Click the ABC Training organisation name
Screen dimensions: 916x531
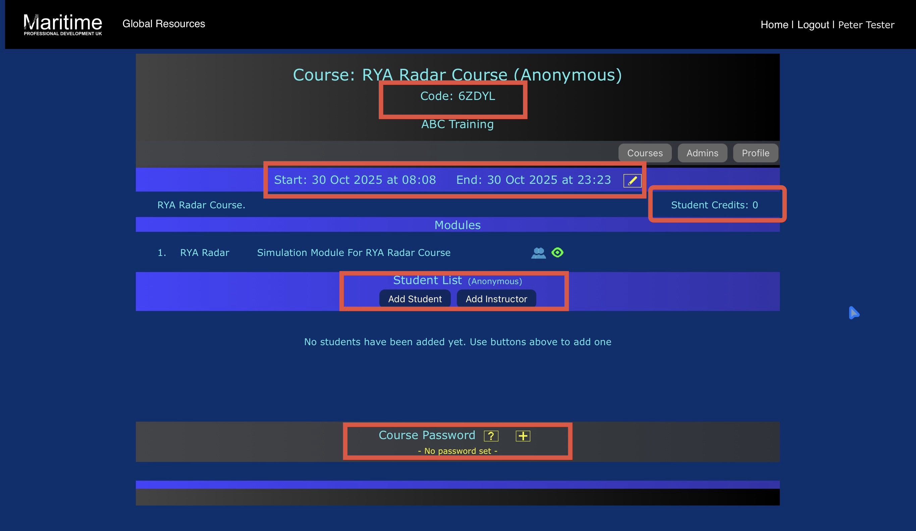[x=457, y=124]
